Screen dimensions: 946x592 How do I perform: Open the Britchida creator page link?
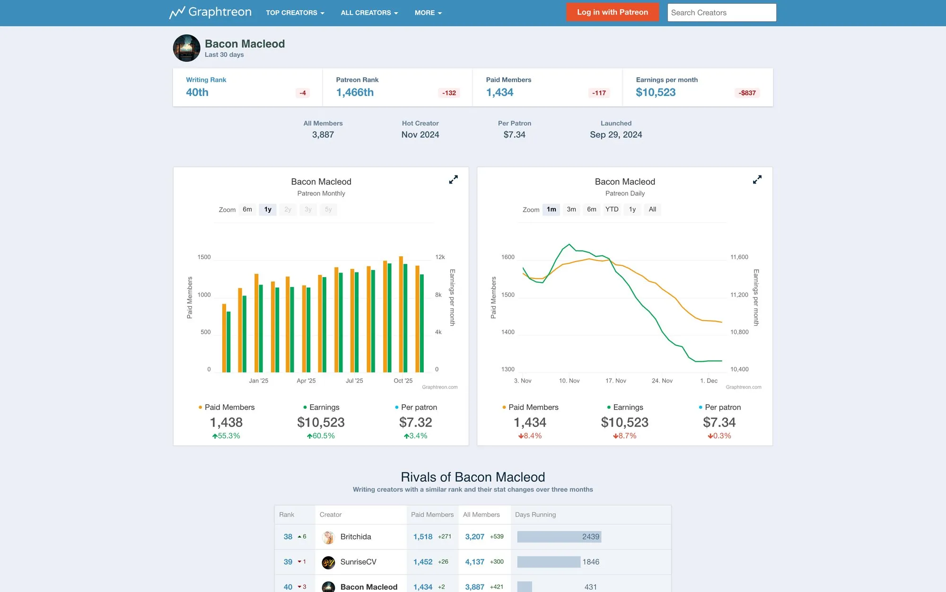click(356, 537)
